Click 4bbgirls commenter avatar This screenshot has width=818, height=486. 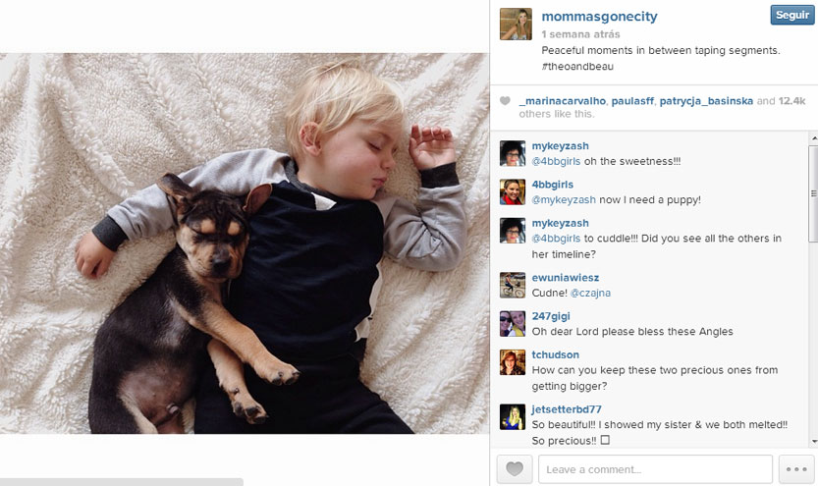513,191
